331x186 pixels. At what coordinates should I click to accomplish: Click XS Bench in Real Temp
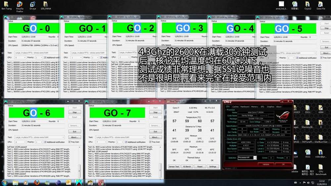tap(187, 166)
